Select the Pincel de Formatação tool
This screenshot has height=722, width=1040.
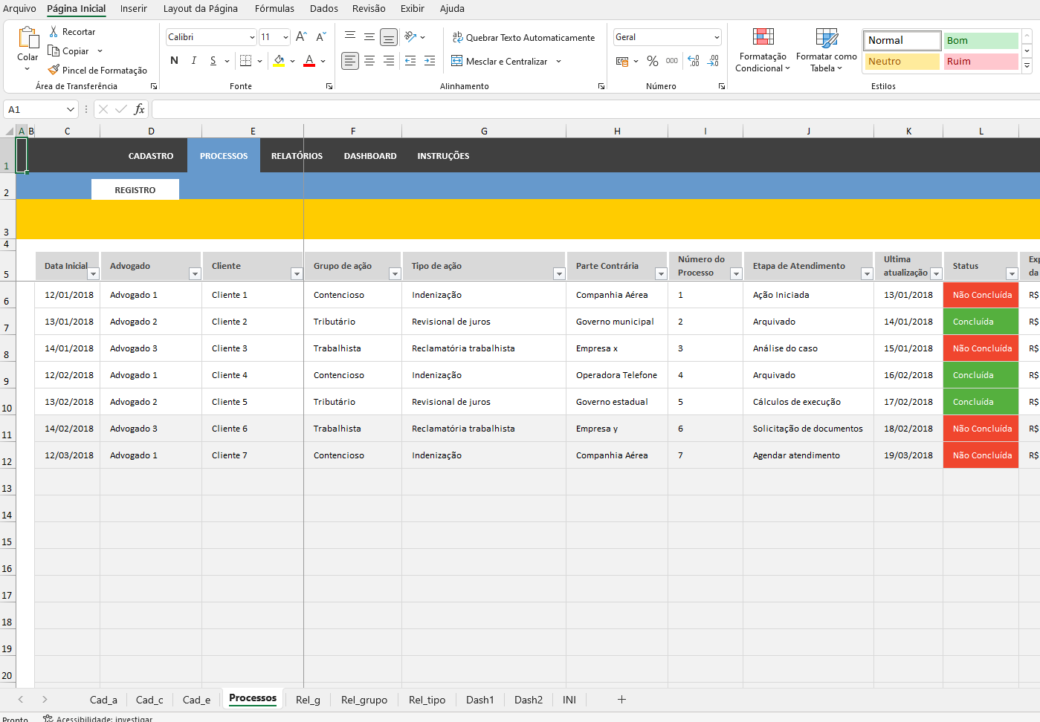(97, 71)
